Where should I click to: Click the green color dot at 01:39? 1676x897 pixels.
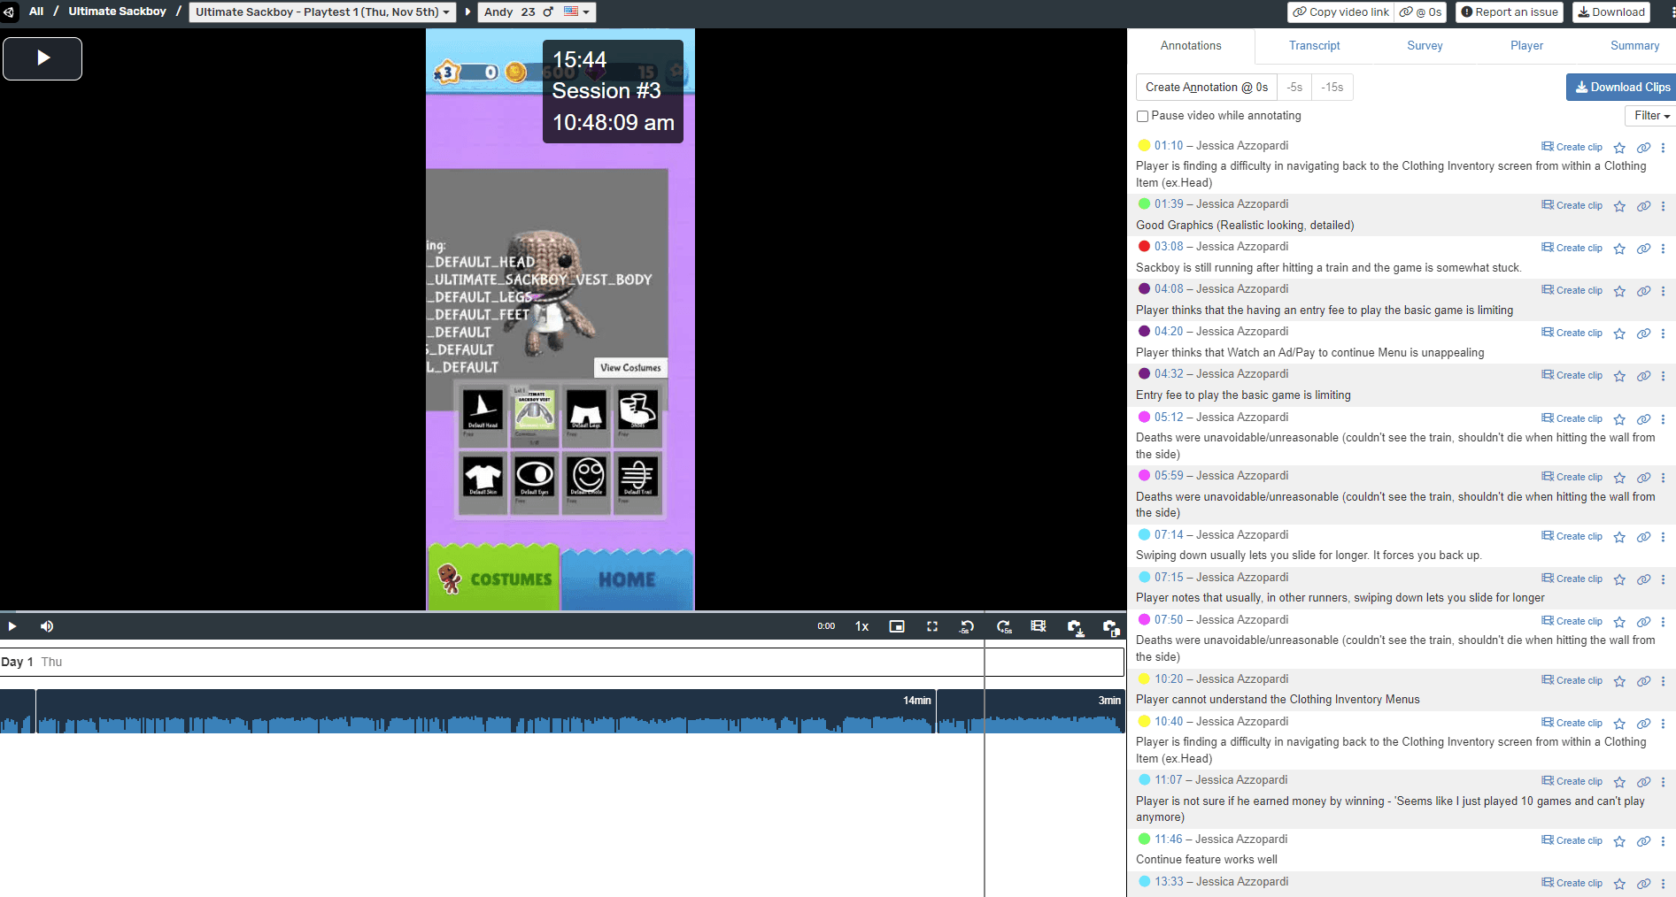(1144, 204)
